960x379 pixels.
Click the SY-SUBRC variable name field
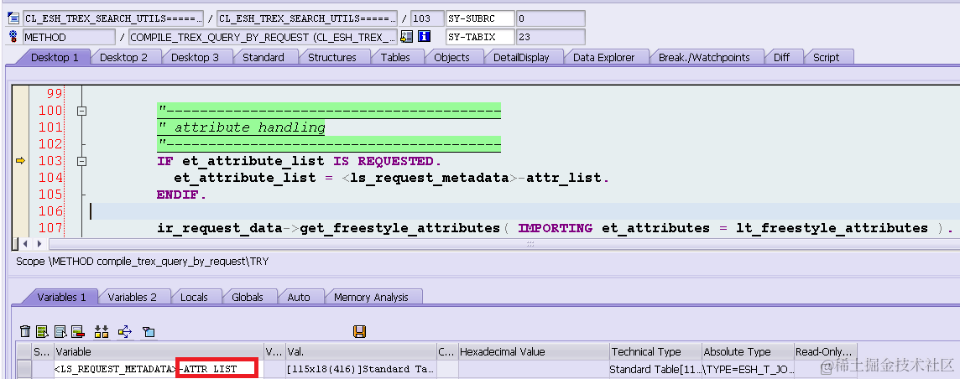click(479, 18)
